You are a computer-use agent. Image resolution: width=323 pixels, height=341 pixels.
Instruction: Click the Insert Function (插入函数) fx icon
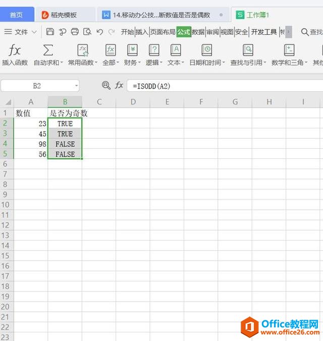point(15,50)
